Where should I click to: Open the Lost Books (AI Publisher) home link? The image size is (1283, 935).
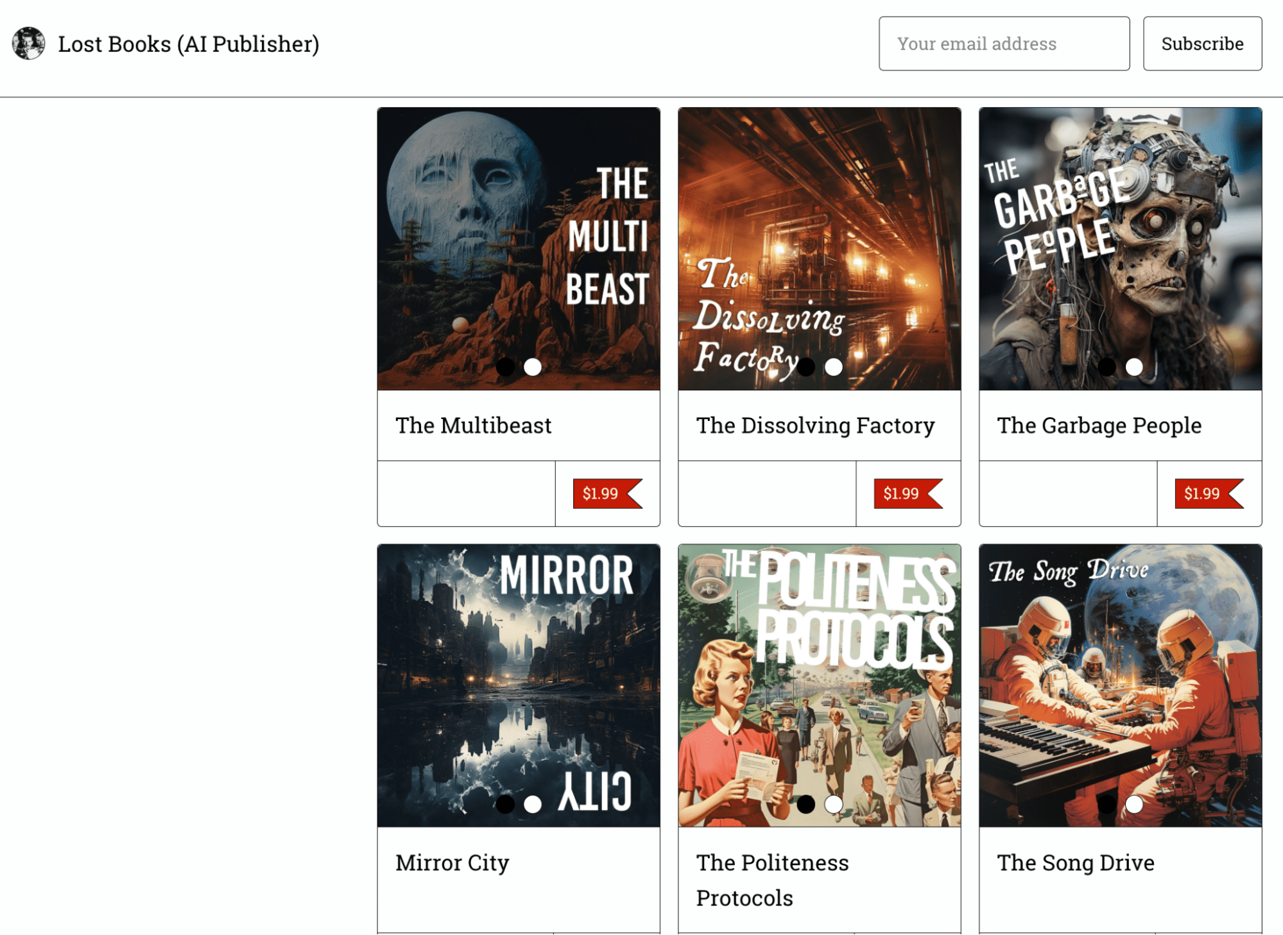click(x=188, y=44)
